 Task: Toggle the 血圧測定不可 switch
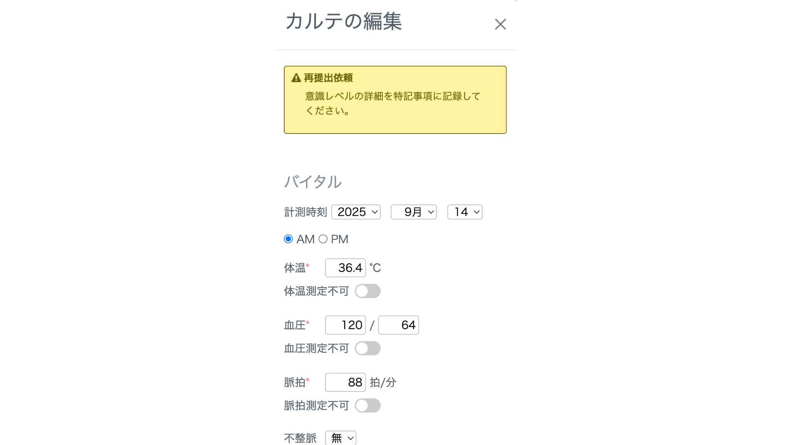(x=368, y=349)
